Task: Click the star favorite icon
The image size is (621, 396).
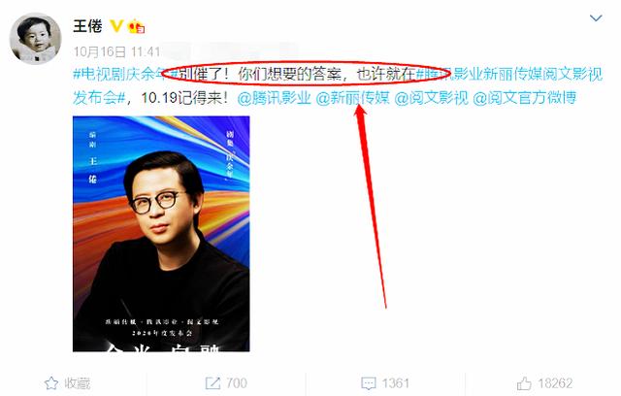Action: (51, 383)
